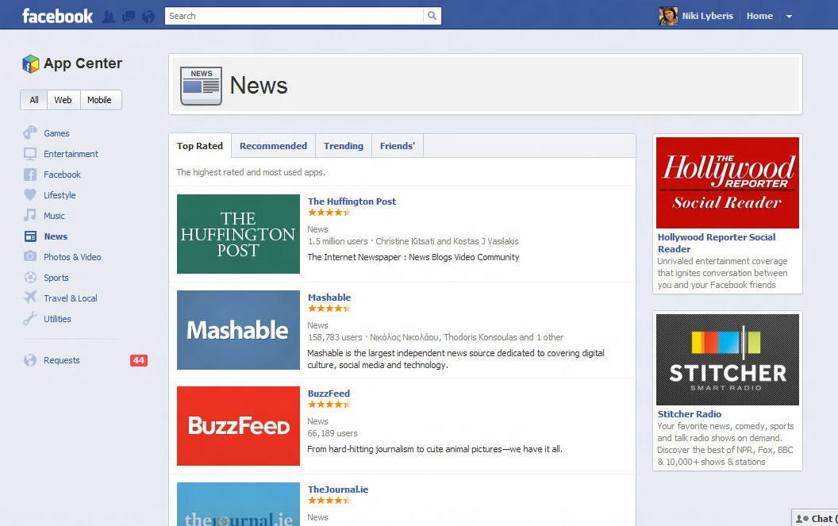This screenshot has height=526, width=838.
Task: Open notifications globe icon in top bar
Action: [148, 17]
